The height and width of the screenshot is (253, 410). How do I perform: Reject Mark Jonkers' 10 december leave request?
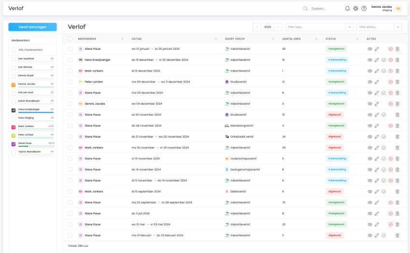(390, 71)
